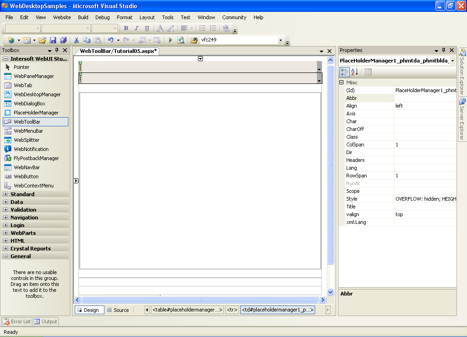Open the Properties object selector dropdown
467x337 pixels.
click(x=452, y=61)
